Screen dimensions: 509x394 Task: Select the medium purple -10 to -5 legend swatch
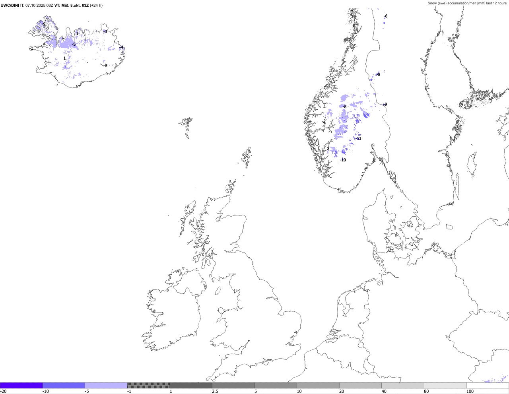click(x=64, y=385)
